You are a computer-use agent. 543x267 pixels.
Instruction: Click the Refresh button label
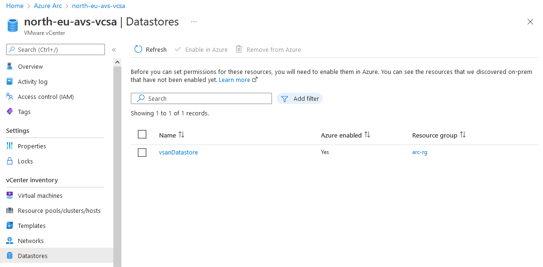point(156,49)
